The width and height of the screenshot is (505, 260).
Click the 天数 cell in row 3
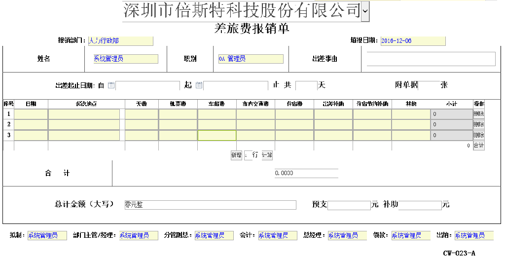(142, 135)
